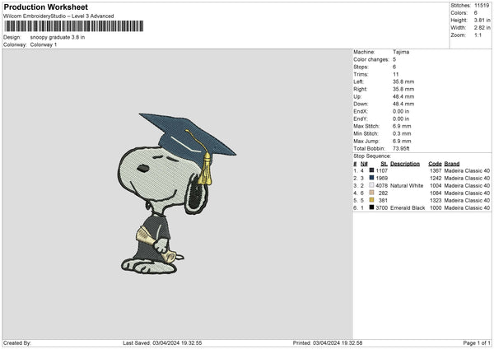
Task: Click the blue swatch for thread 1969
Action: (x=372, y=178)
